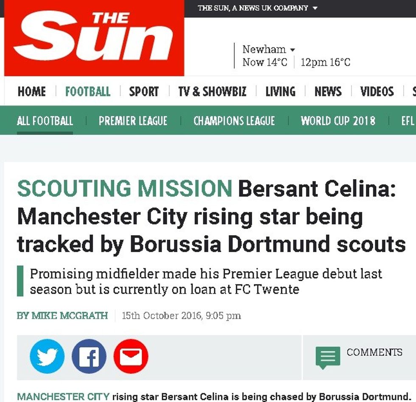
Task: Select the ALL FOOTBALL tab
Action: 45,121
